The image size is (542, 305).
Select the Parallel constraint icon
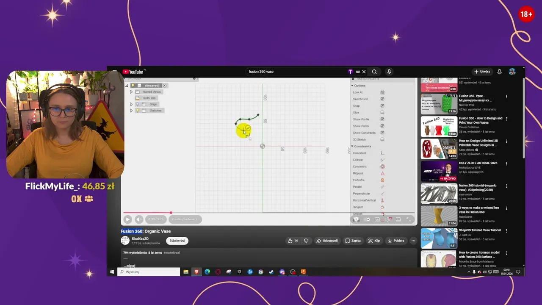(x=382, y=187)
